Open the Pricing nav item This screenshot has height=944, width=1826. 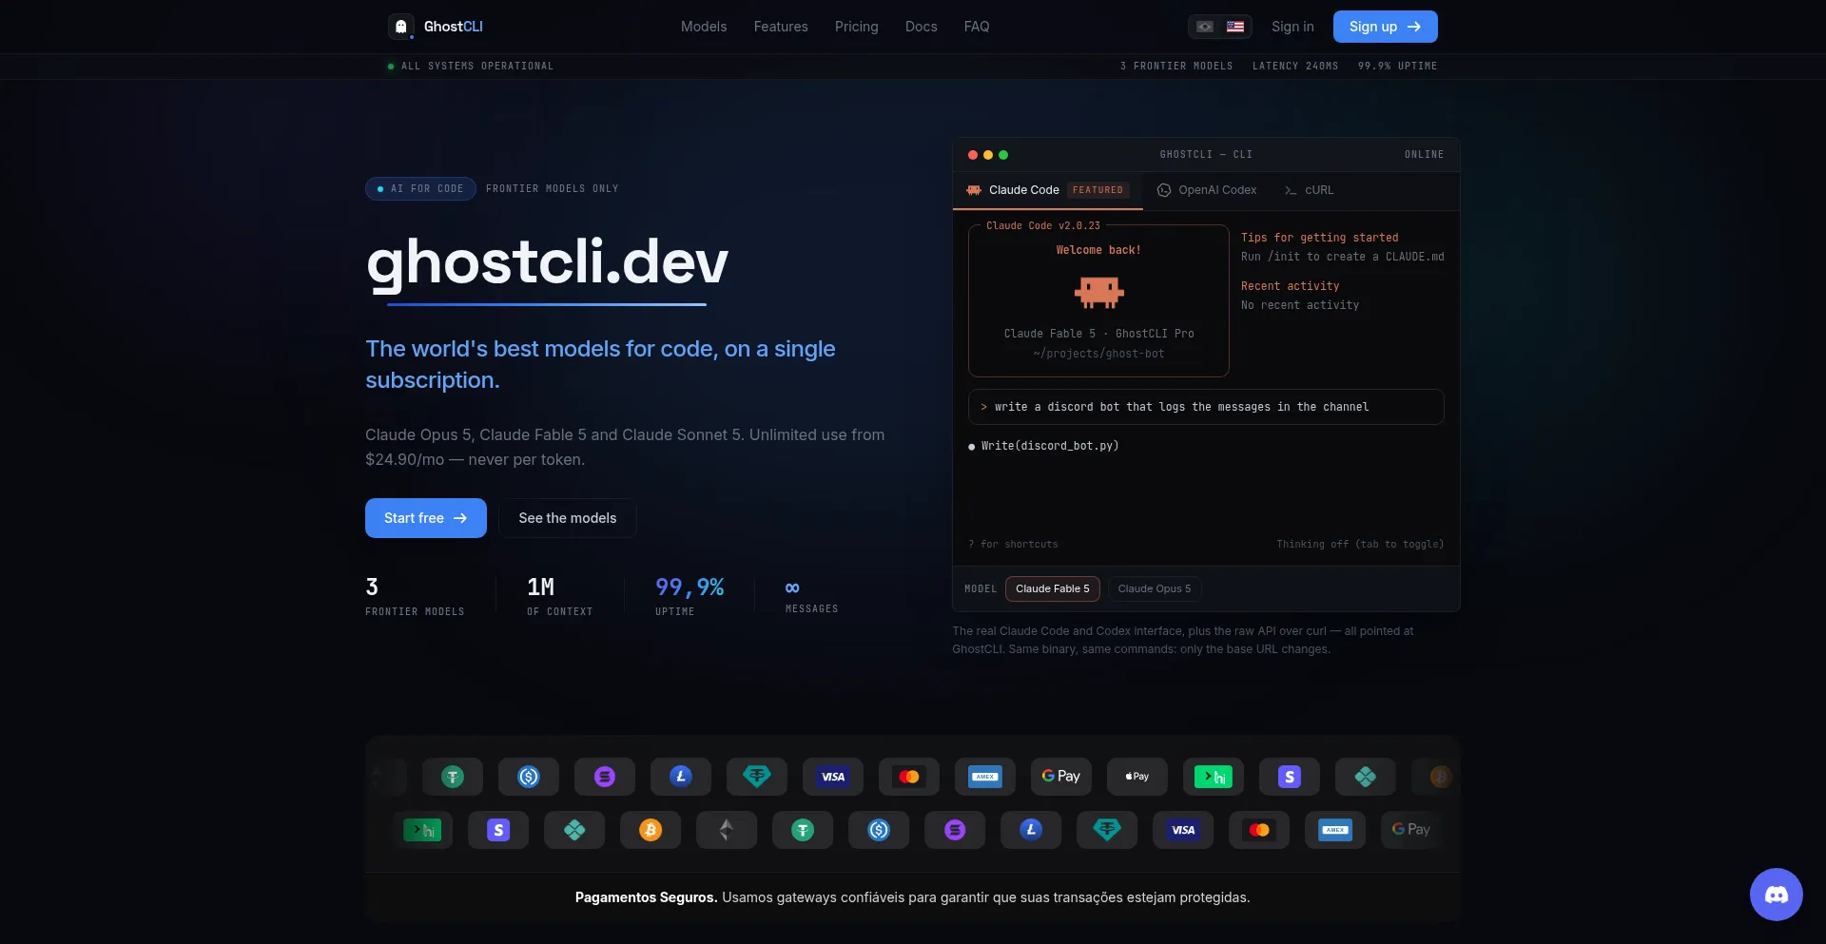pos(857,27)
